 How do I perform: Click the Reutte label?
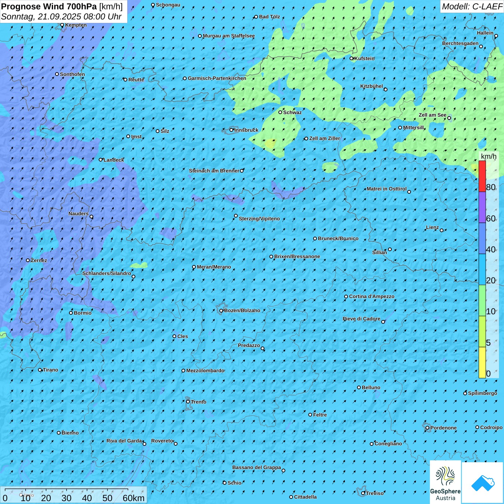tap(136, 80)
